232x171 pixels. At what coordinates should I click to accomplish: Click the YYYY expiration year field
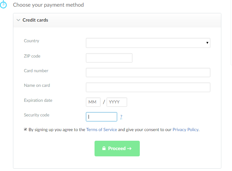pos(117,102)
